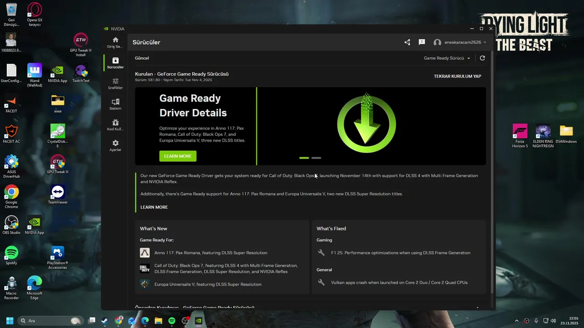Click the Windows Start button
Viewport: 584px width, 328px height.
click(x=10, y=321)
